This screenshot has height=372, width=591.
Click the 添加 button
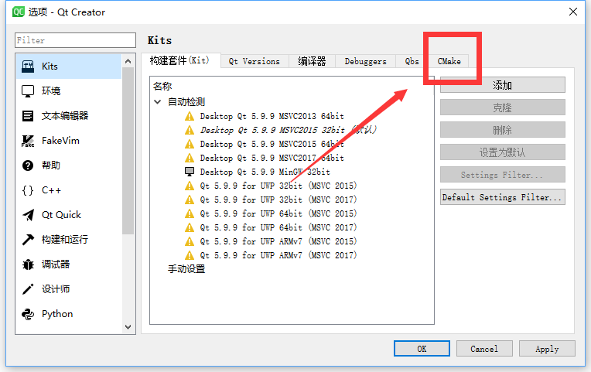tap(502, 85)
